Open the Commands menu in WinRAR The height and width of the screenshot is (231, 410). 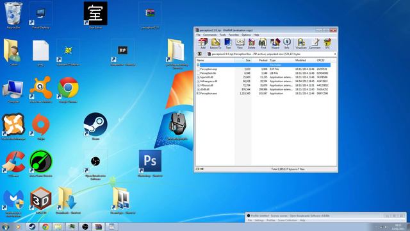tap(209, 35)
